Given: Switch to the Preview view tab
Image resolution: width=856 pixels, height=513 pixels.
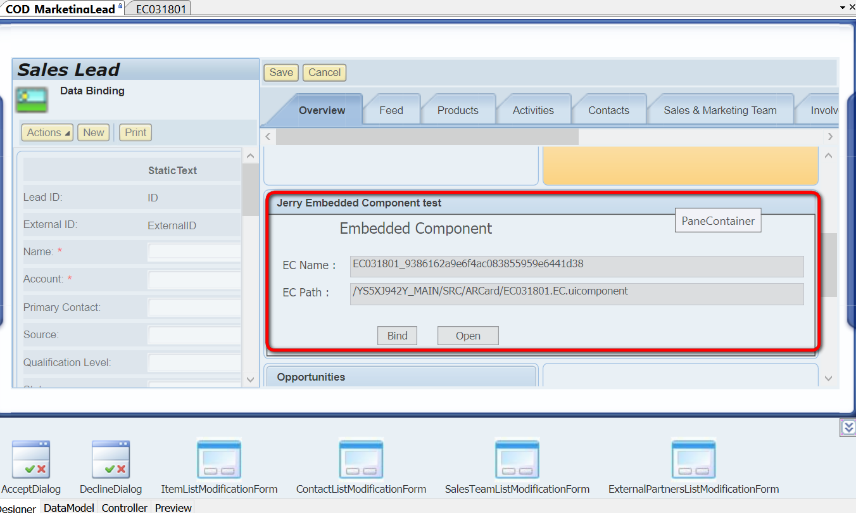Looking at the screenshot, I should click(173, 507).
